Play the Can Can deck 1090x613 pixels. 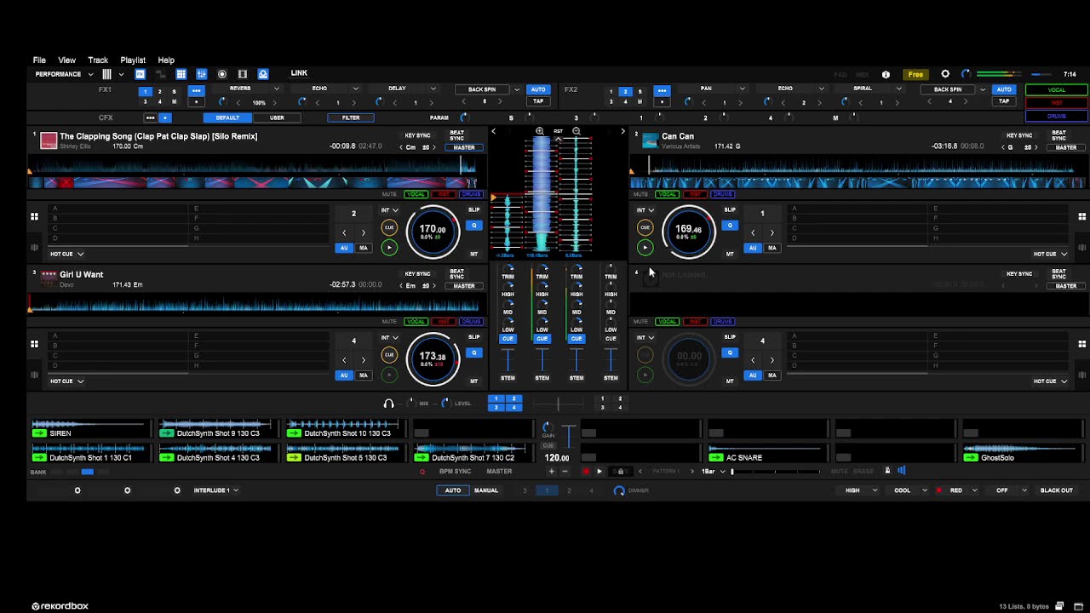[x=645, y=248]
